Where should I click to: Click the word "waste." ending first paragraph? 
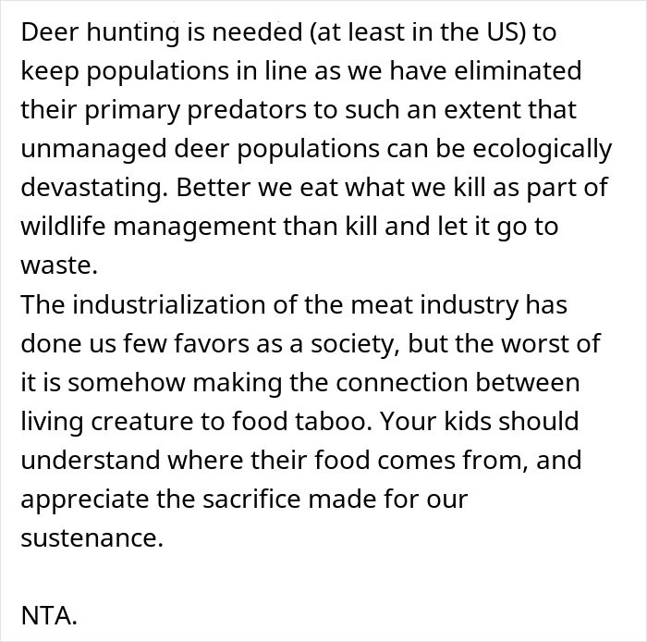58,265
